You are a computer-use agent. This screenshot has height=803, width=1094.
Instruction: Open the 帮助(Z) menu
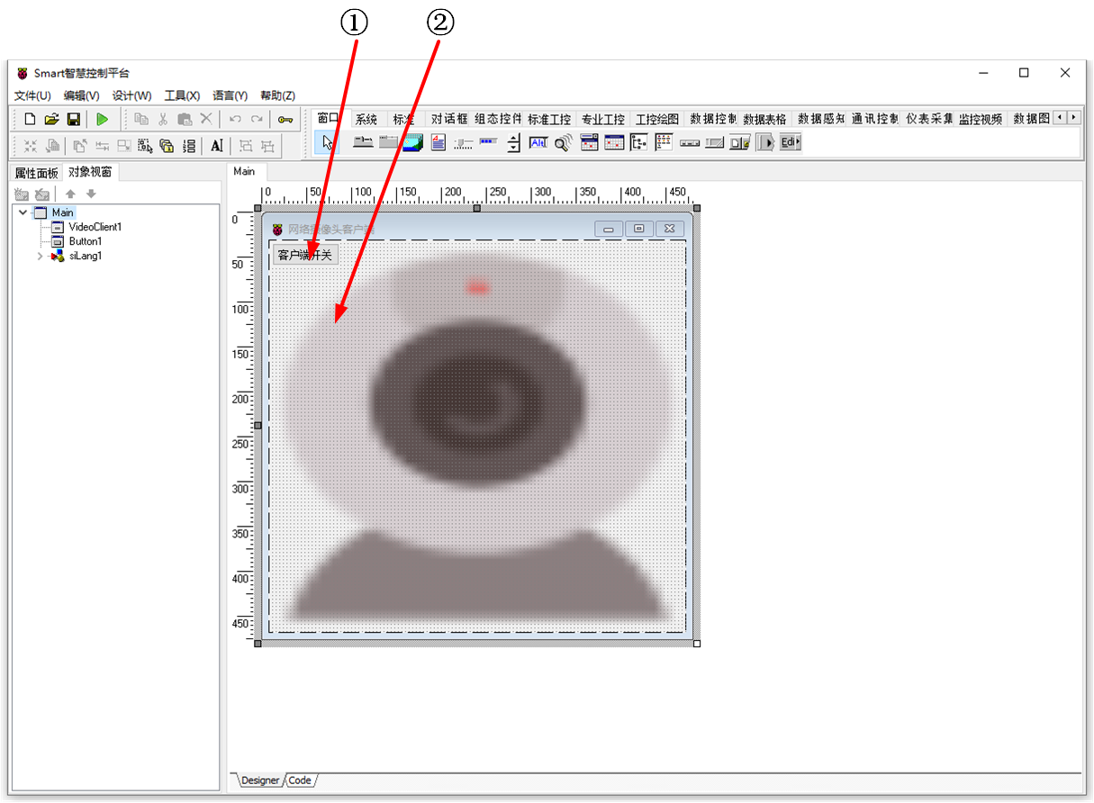[x=277, y=95]
